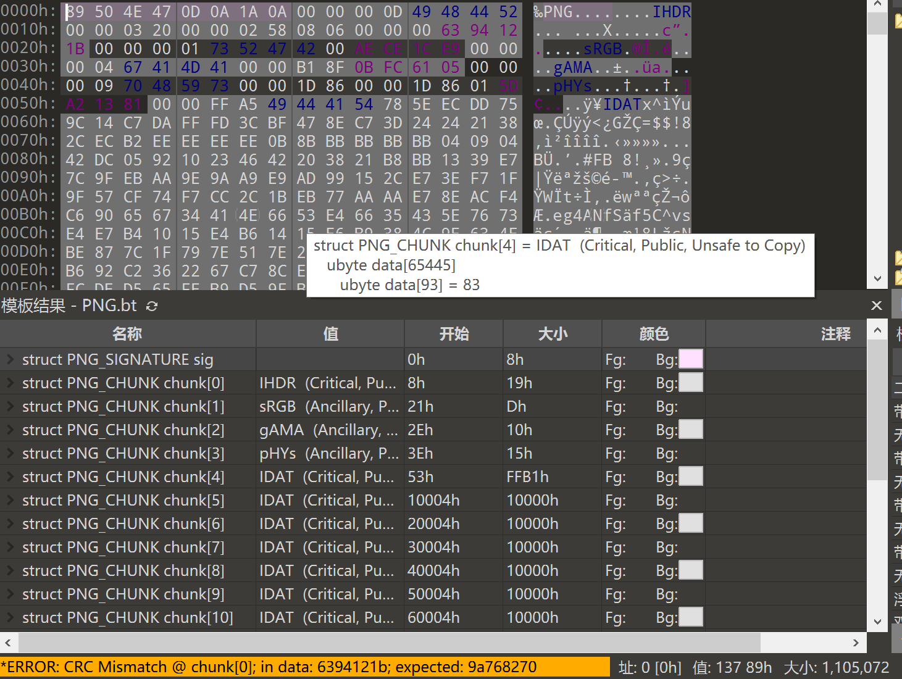This screenshot has height=679, width=902.
Task: Click the CRC Mismatch error message
Action: 269,667
